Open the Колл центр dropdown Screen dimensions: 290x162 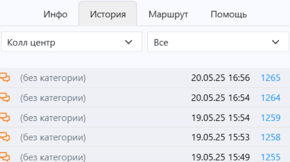pos(71,42)
